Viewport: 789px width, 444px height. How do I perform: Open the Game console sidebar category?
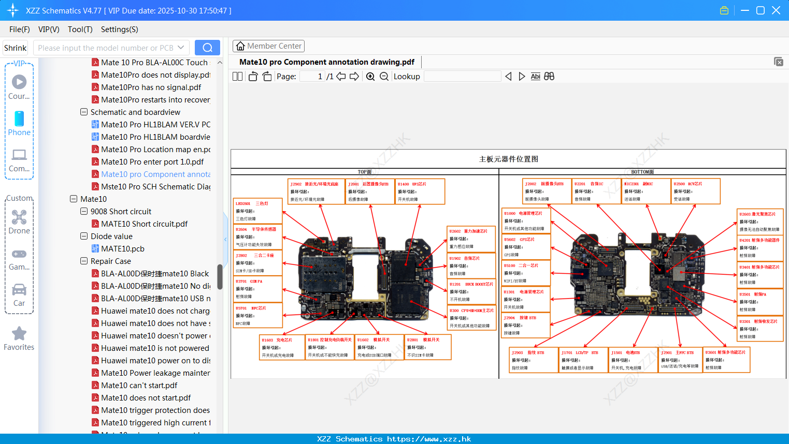click(19, 259)
